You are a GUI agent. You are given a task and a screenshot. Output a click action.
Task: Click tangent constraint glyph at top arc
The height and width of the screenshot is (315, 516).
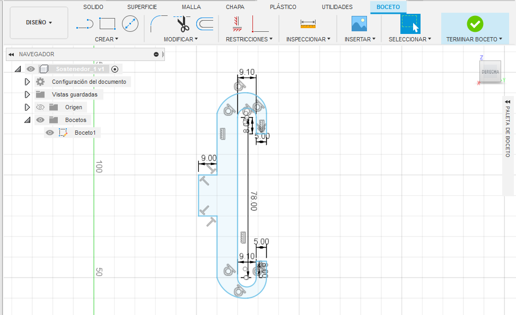(x=240, y=86)
